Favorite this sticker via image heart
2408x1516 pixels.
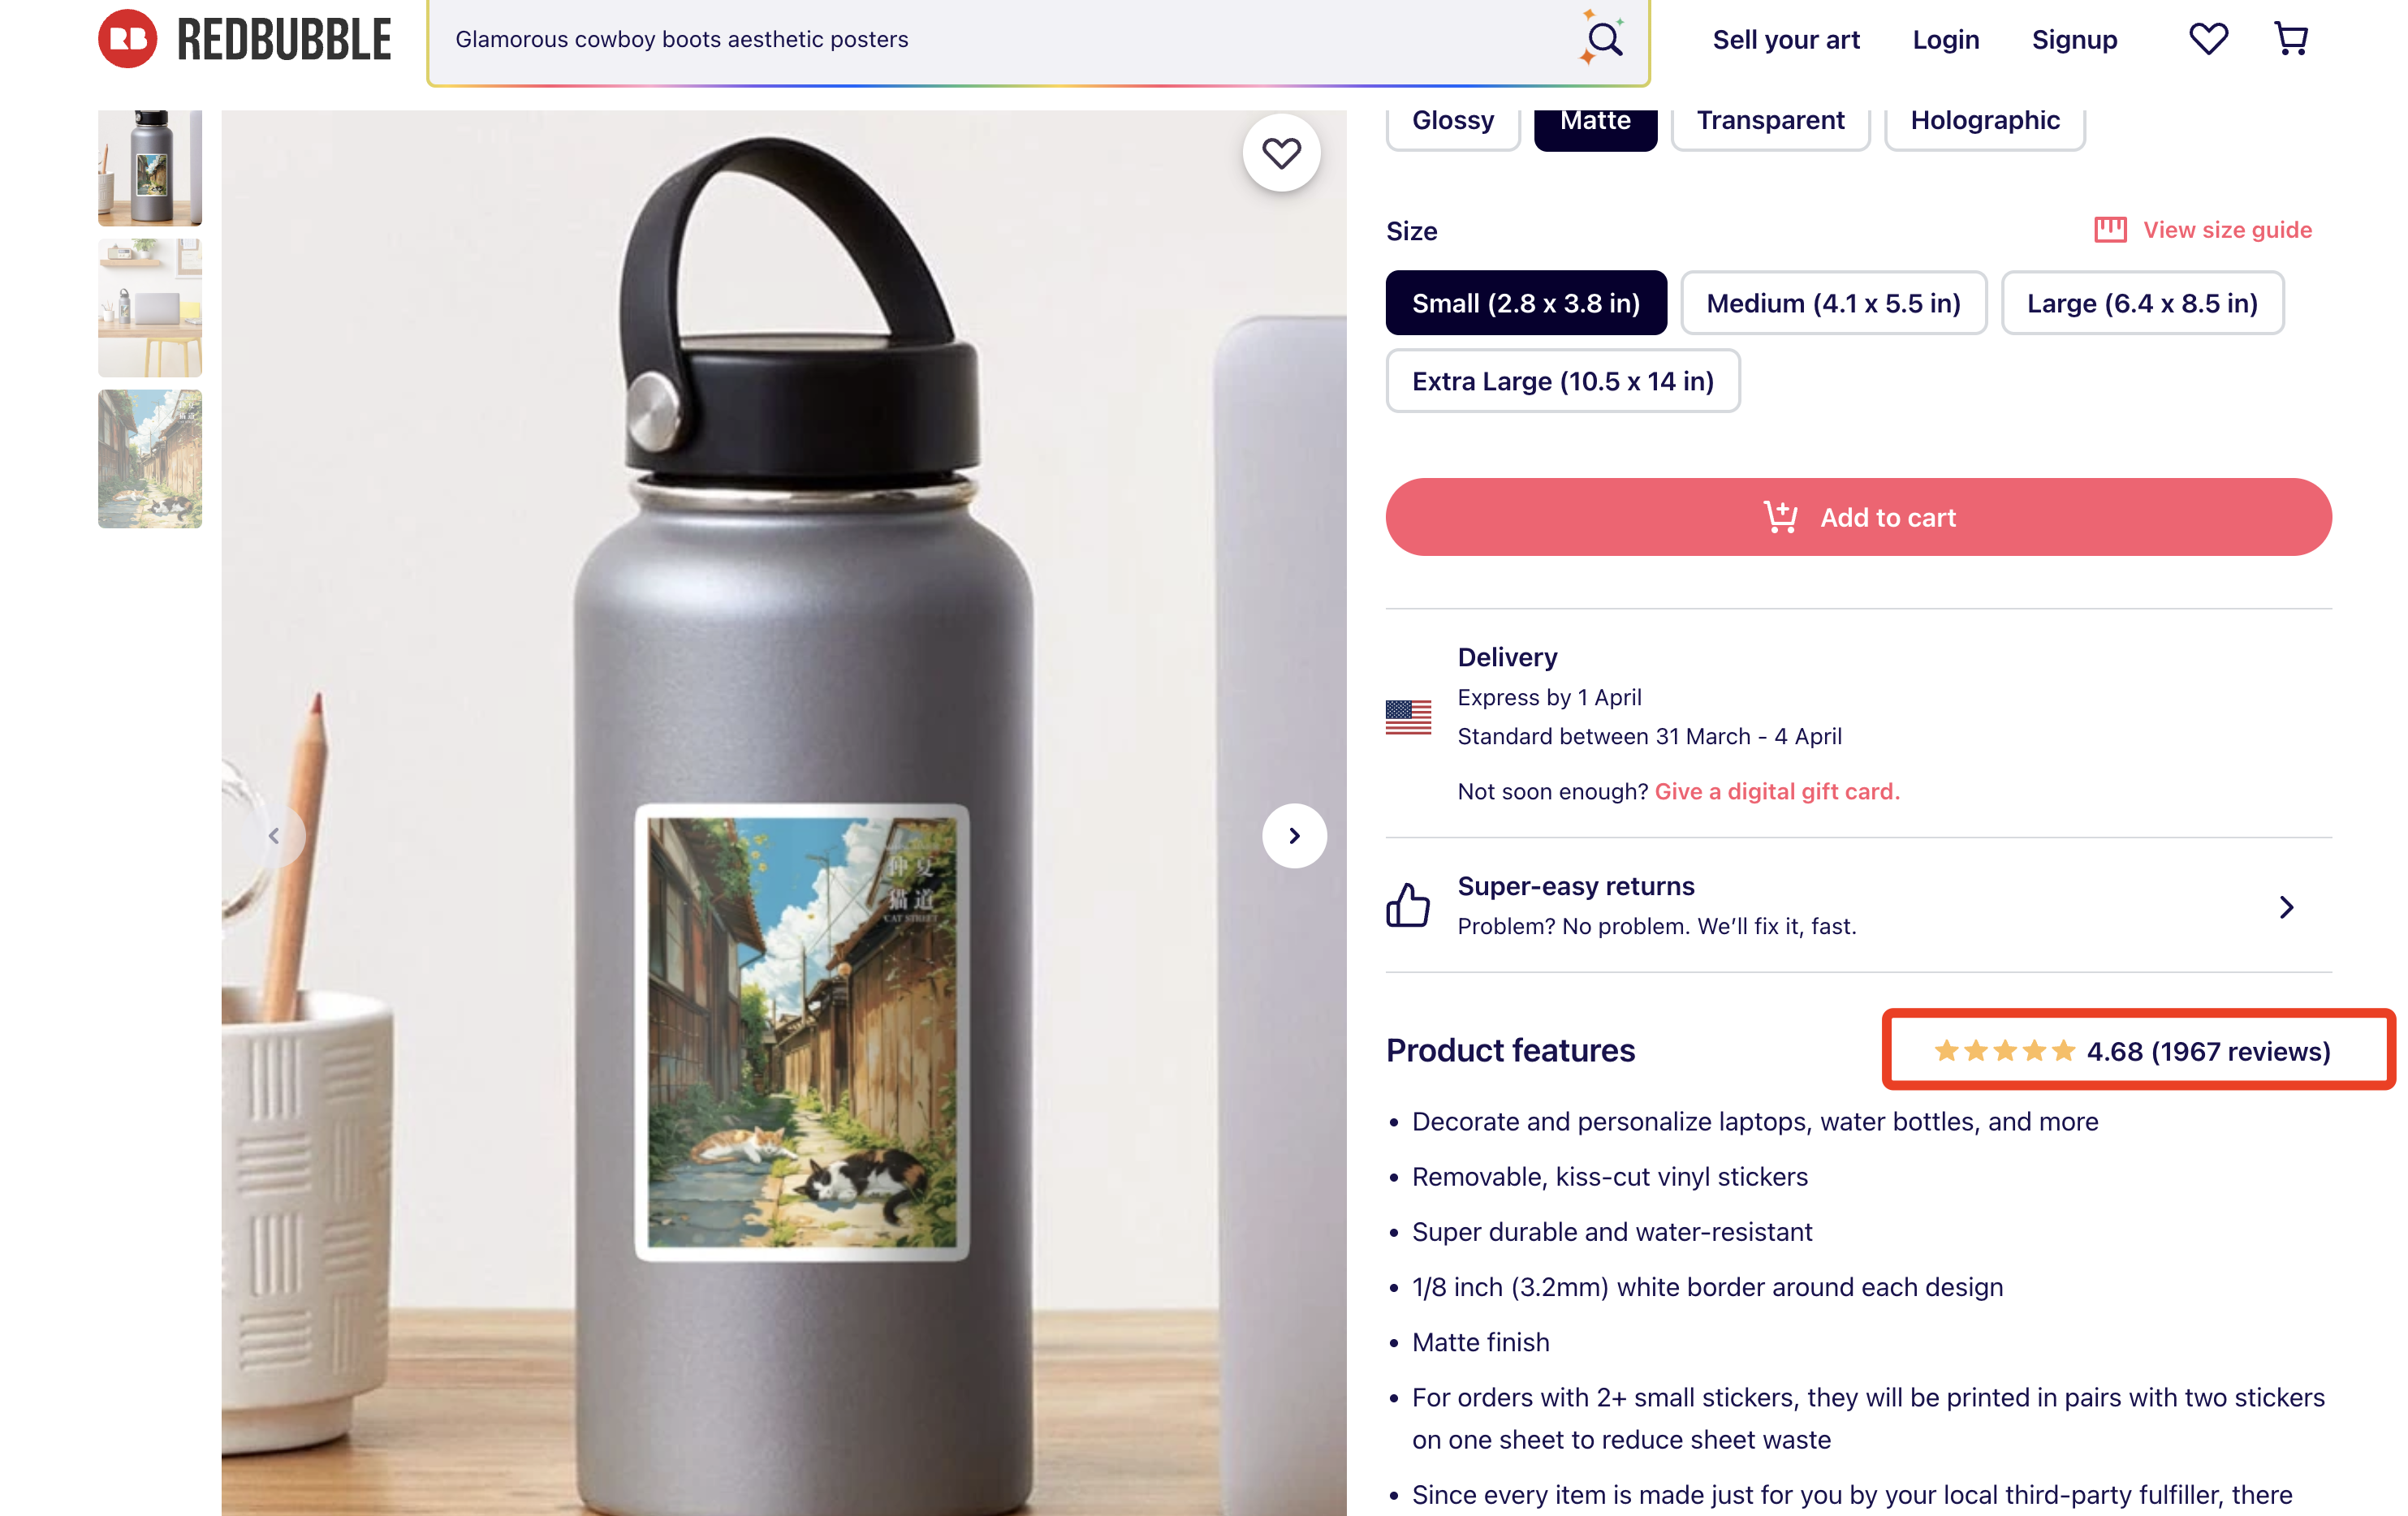click(x=1281, y=153)
